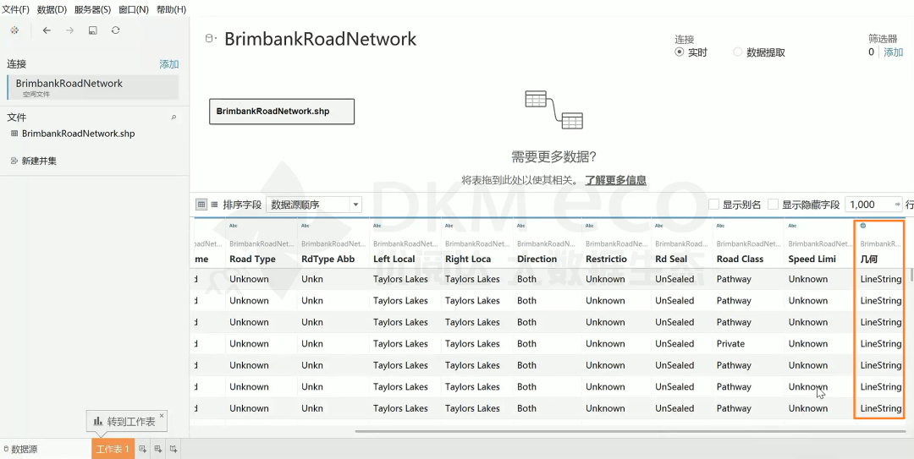Switch to the 工作表 1 tab
This screenshot has width=914, height=459.
coord(113,449)
